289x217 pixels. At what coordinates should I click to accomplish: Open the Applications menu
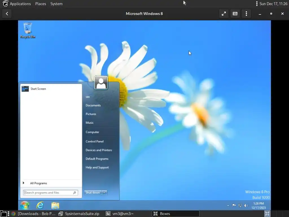point(20,4)
